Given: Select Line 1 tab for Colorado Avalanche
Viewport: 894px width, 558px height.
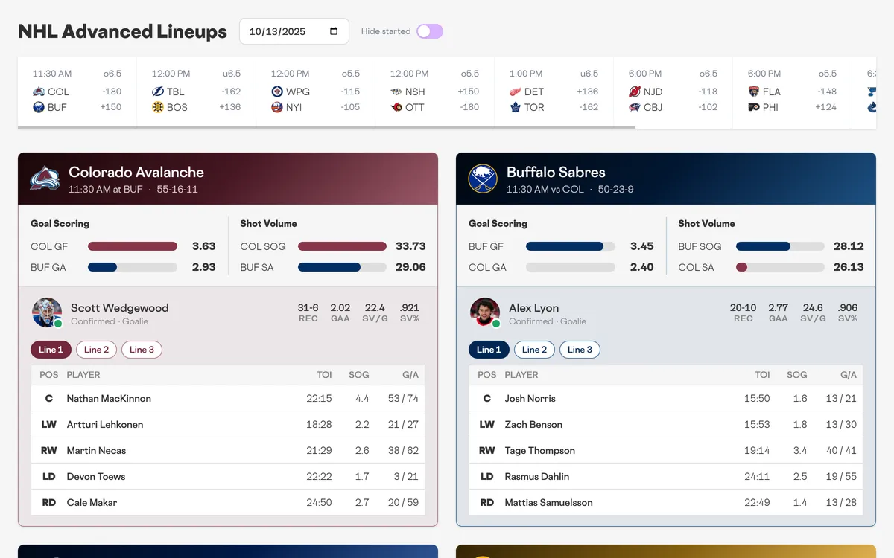Looking at the screenshot, I should (51, 350).
